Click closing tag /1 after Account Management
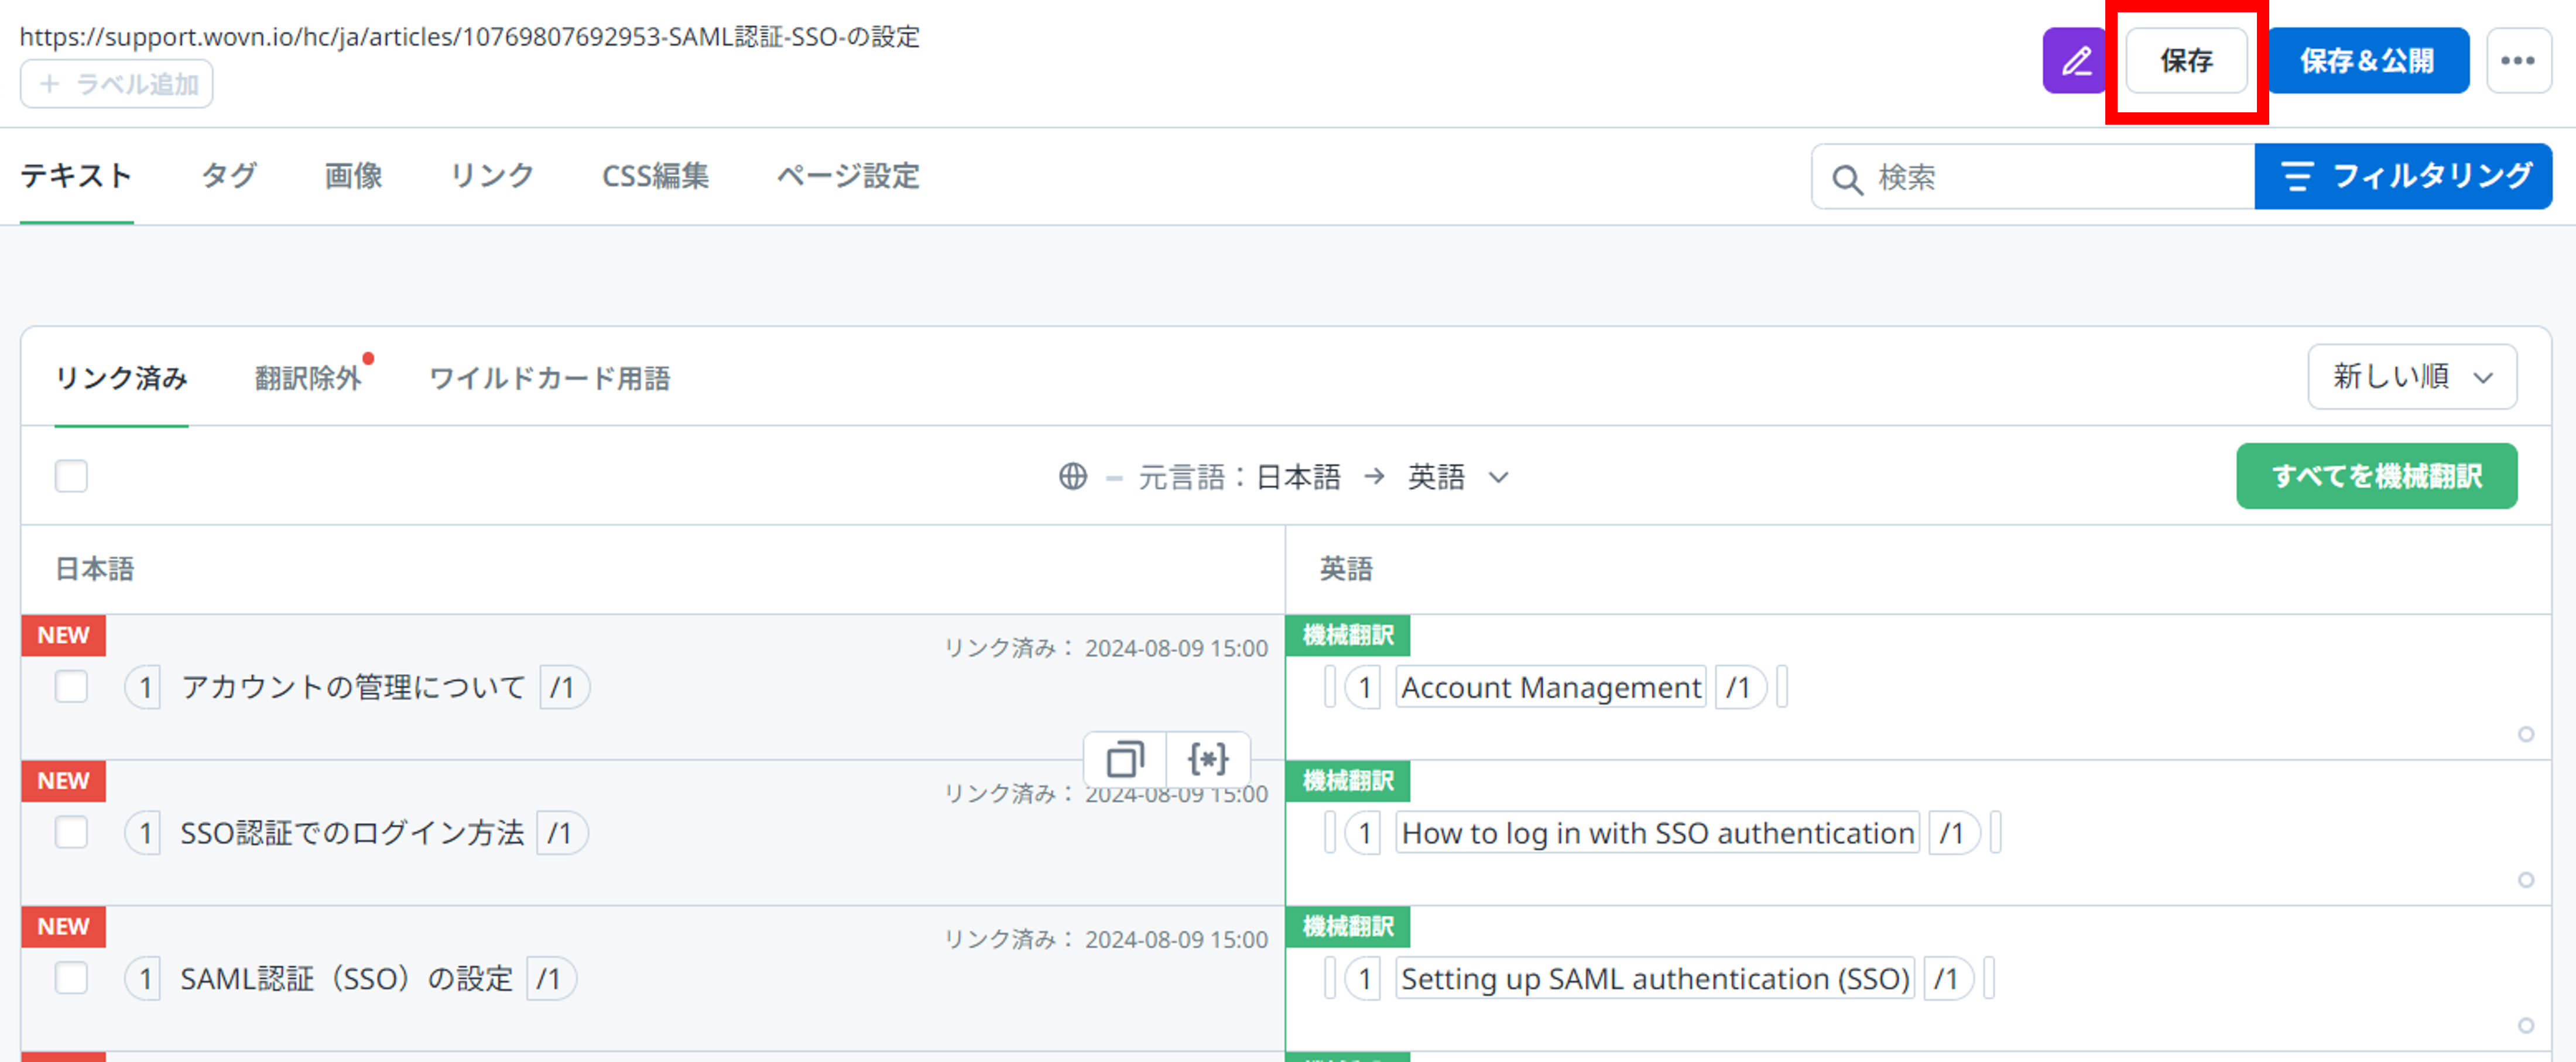Screen dimensions: 2576x1062 click(1740, 688)
